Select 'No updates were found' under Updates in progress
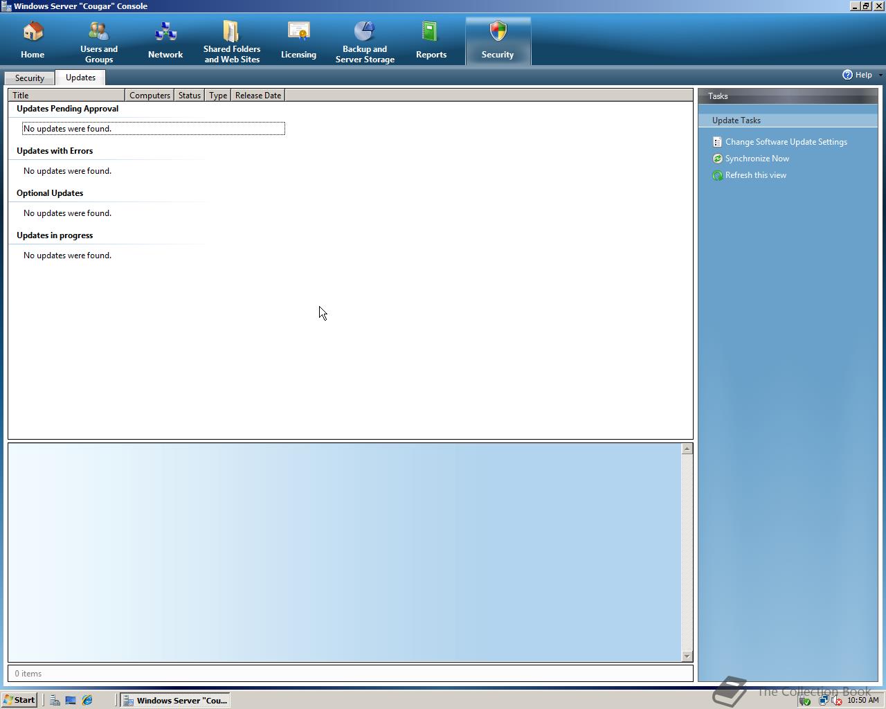The image size is (886, 709). (x=67, y=255)
